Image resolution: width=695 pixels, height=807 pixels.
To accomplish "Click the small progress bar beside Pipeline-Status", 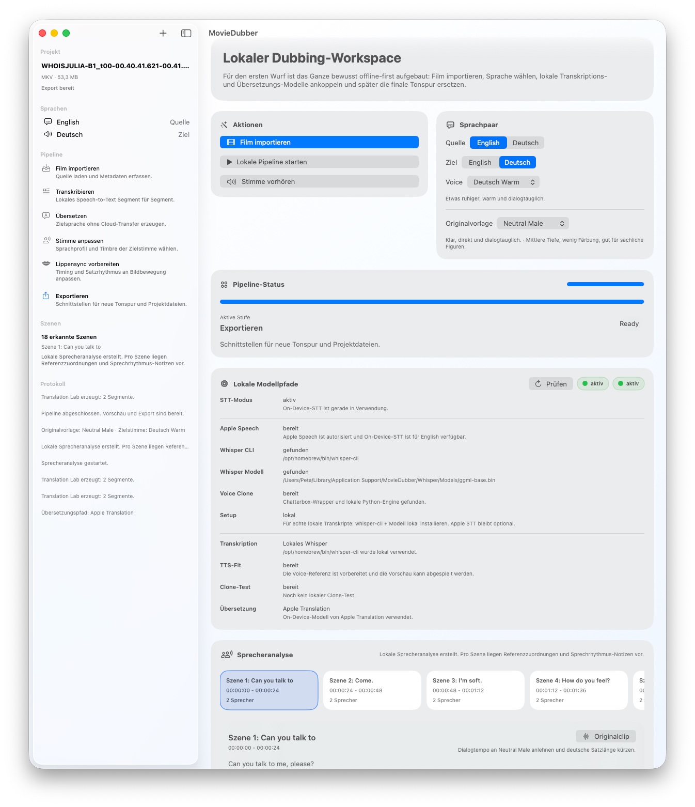I will coord(605,284).
